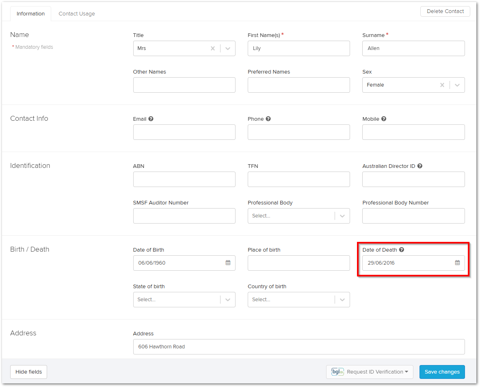Expand the Sex dropdown arrow

pos(457,85)
